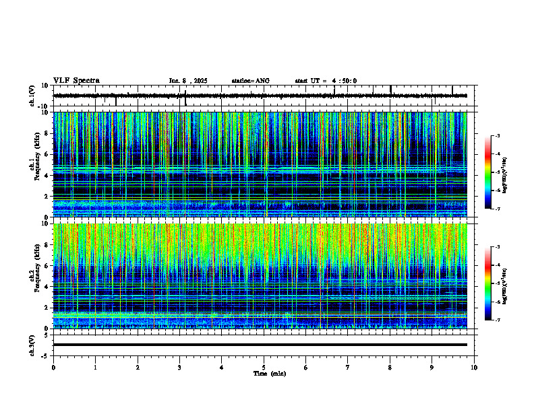Click the ch.2 color bar "log(PSD)" label
This screenshot has height=412, width=534.
pos(506,286)
